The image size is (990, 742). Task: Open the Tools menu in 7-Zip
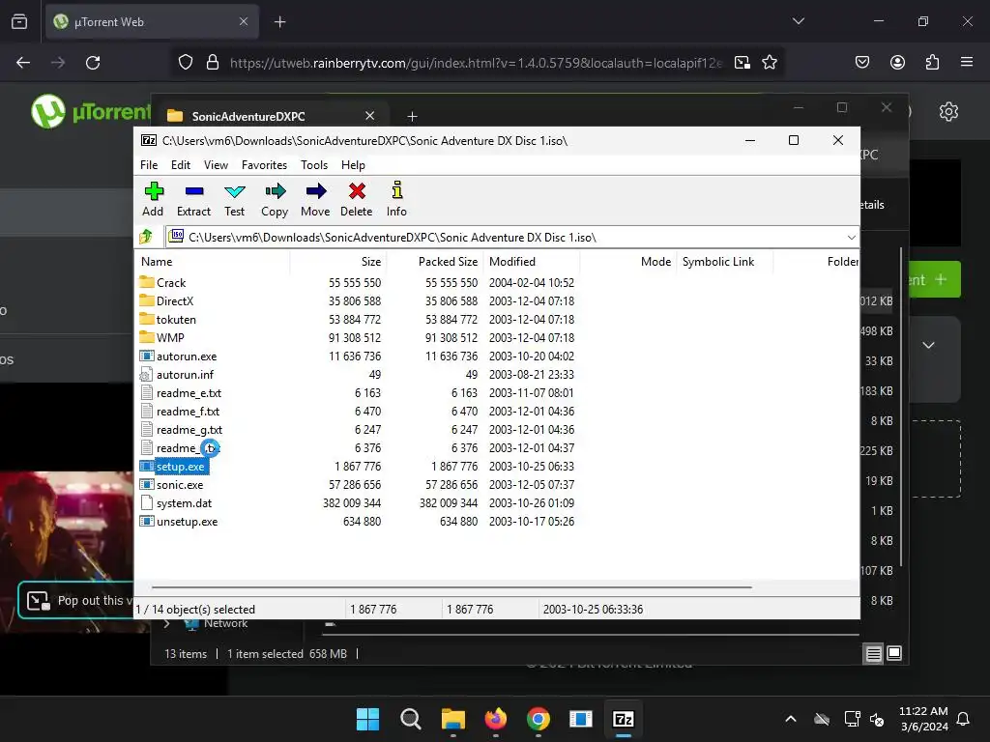pos(314,165)
